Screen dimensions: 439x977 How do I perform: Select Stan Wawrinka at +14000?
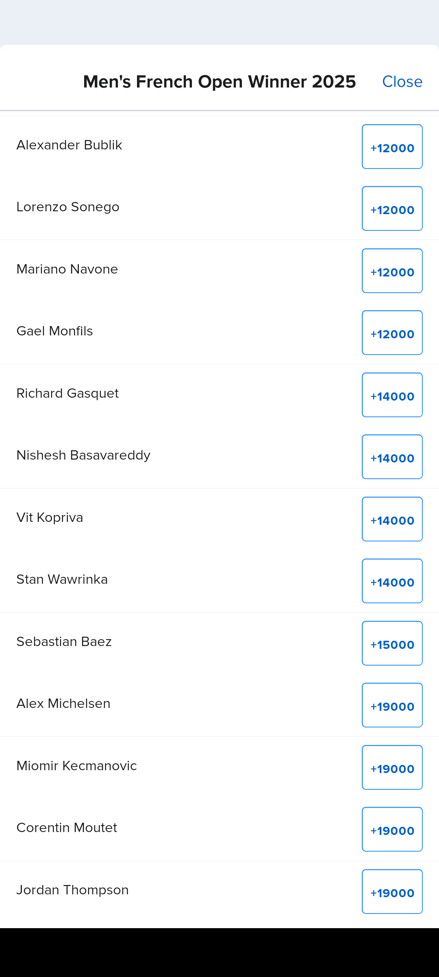(392, 581)
